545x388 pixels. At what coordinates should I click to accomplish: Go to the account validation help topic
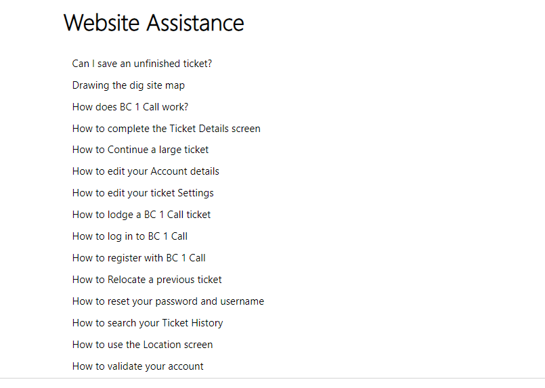(137, 366)
